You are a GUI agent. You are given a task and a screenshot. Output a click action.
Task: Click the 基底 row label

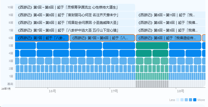click(x=10, y=84)
